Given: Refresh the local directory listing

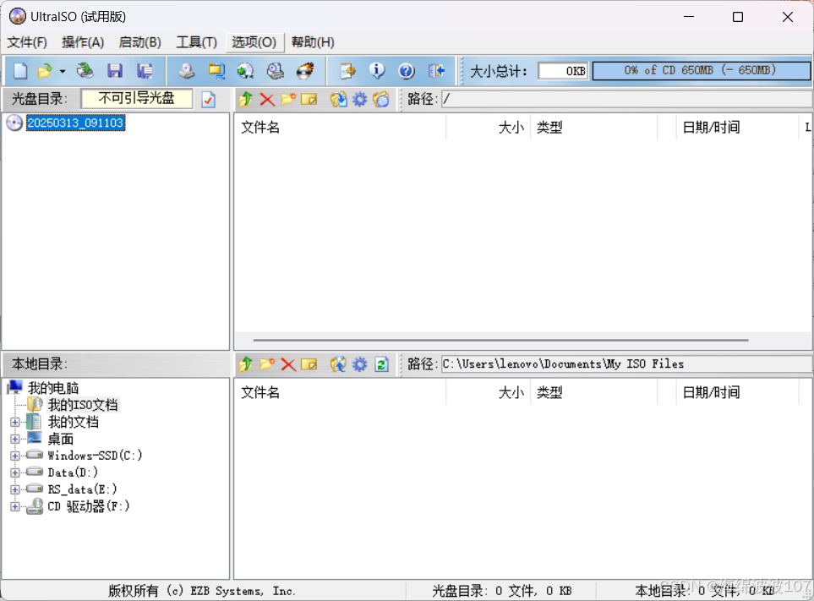Looking at the screenshot, I should (381, 364).
